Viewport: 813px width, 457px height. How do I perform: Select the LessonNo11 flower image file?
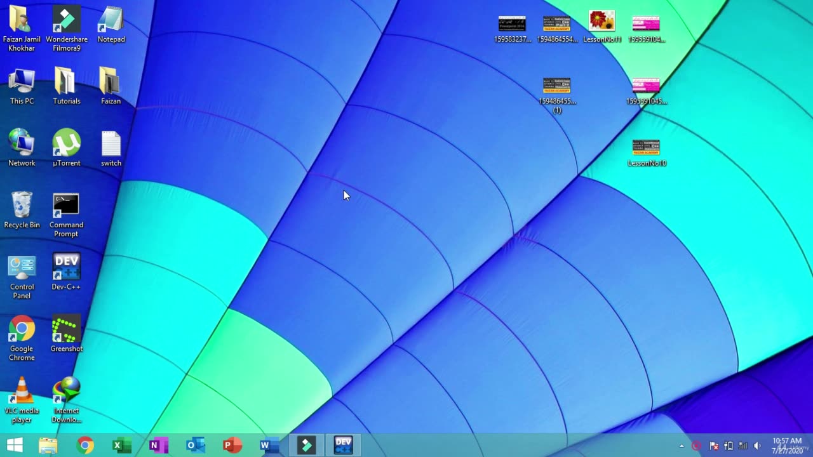[601, 27]
